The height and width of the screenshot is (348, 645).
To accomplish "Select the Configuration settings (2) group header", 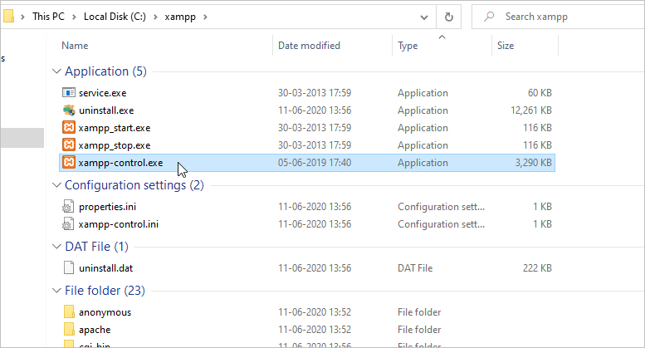I will click(134, 185).
